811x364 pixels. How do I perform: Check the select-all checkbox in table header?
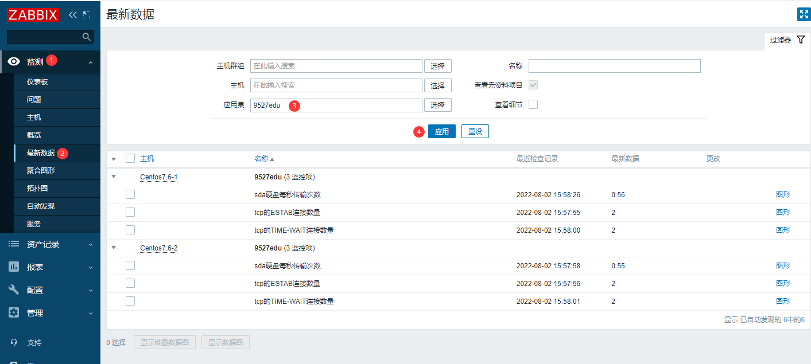pos(130,159)
